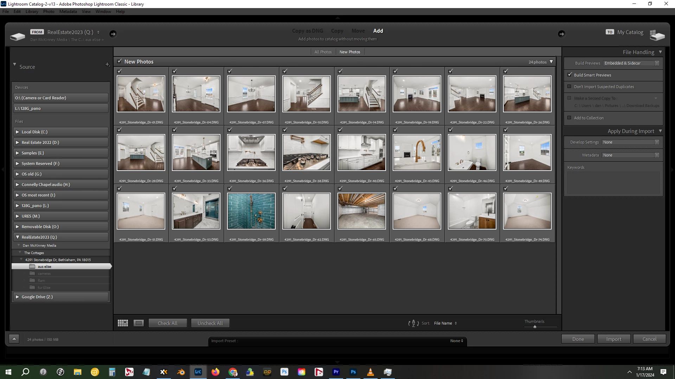Switch to loupe view icon
This screenshot has width=675, height=379.
tap(139, 323)
